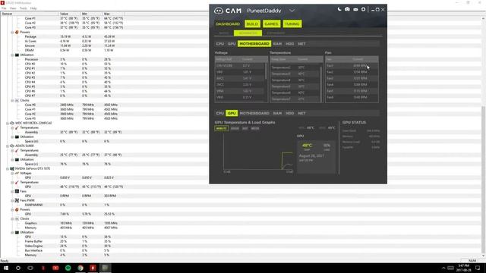Open the CAM Build tab
This screenshot has width=486, height=273.
point(252,24)
